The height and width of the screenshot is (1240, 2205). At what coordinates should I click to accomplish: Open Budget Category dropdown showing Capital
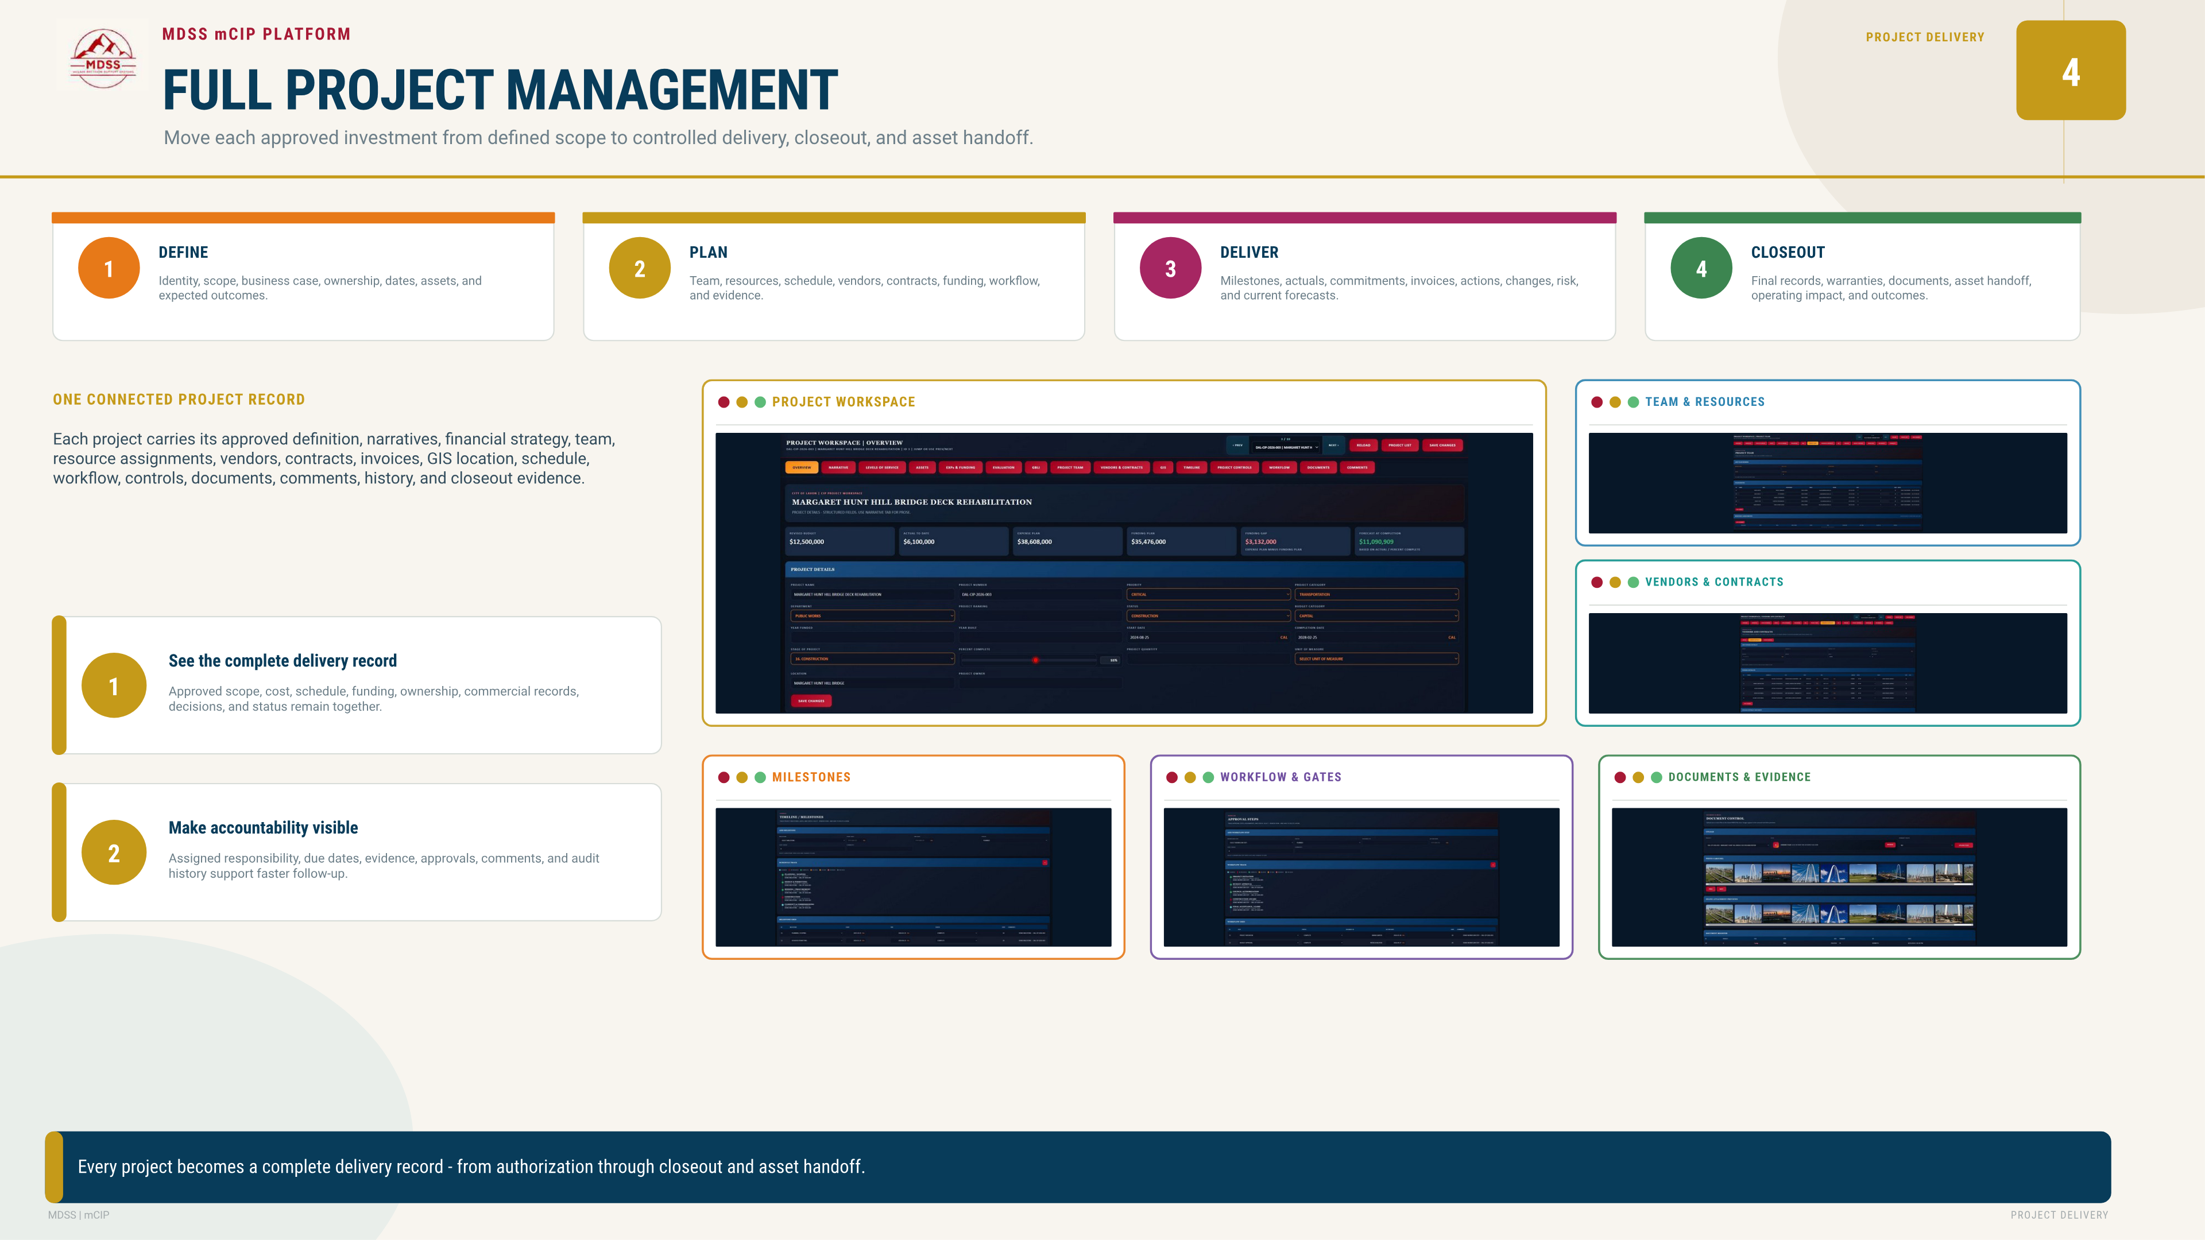point(1376,616)
